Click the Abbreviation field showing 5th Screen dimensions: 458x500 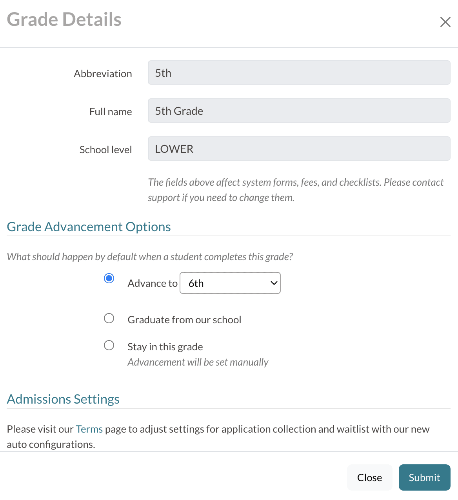(x=299, y=73)
